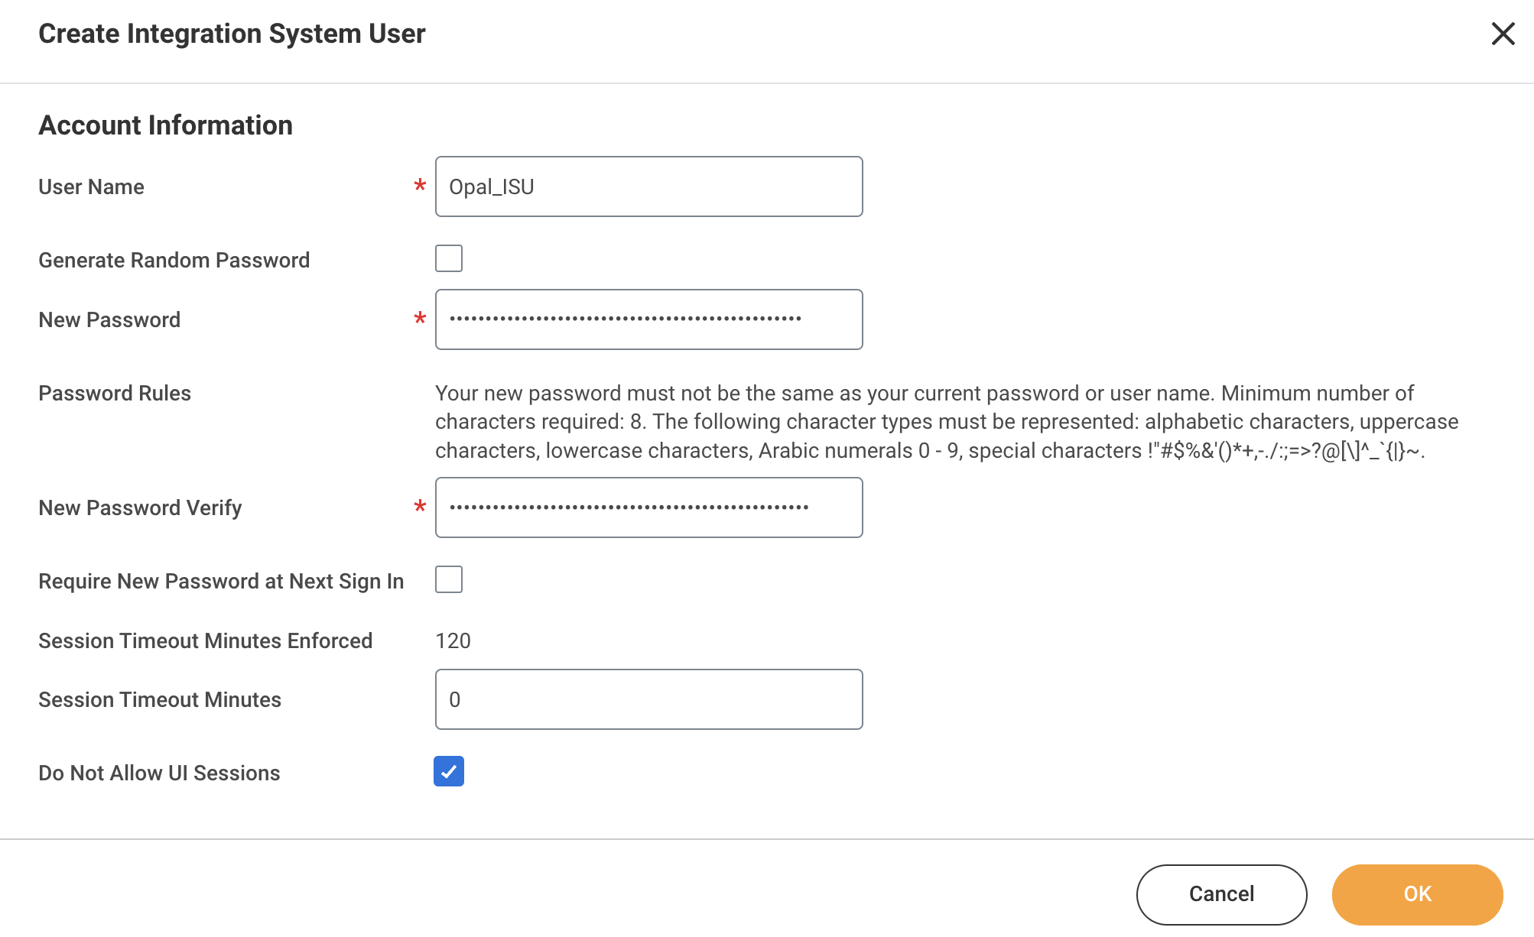Image resolution: width=1534 pixels, height=937 pixels.
Task: Enable Require New Password at Next Sign In checkbox
Action: (449, 579)
